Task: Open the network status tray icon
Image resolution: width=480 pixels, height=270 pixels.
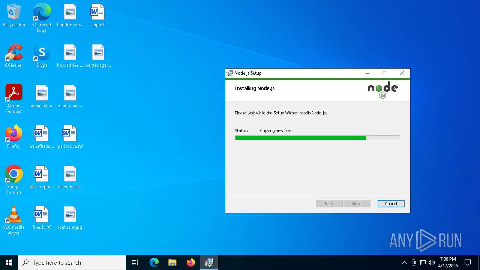Action: 423,262
